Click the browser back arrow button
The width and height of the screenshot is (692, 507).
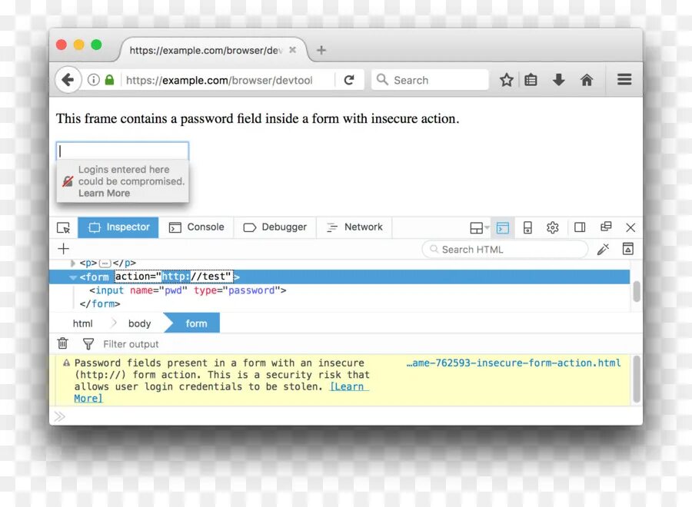[68, 80]
